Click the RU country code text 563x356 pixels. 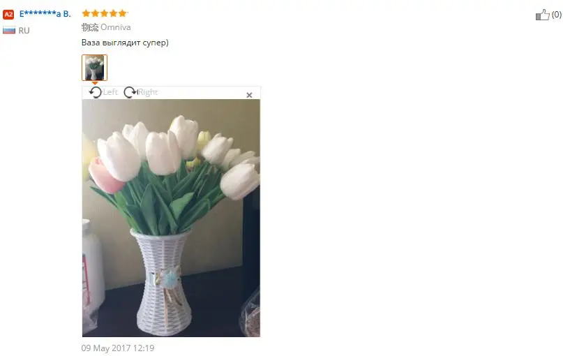point(24,31)
